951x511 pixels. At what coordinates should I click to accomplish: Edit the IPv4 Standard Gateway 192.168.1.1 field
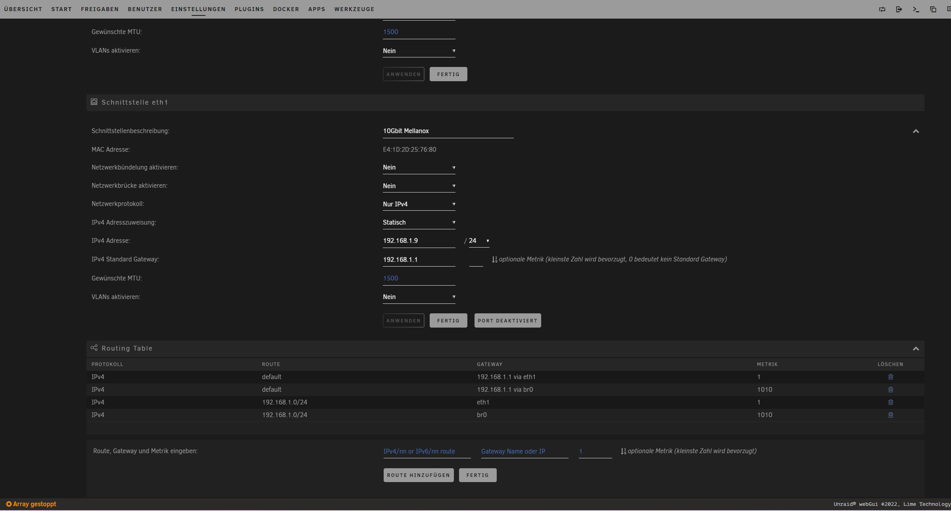coord(419,259)
